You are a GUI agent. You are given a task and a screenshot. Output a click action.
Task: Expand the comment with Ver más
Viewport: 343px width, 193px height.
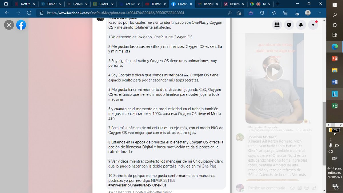(299, 175)
